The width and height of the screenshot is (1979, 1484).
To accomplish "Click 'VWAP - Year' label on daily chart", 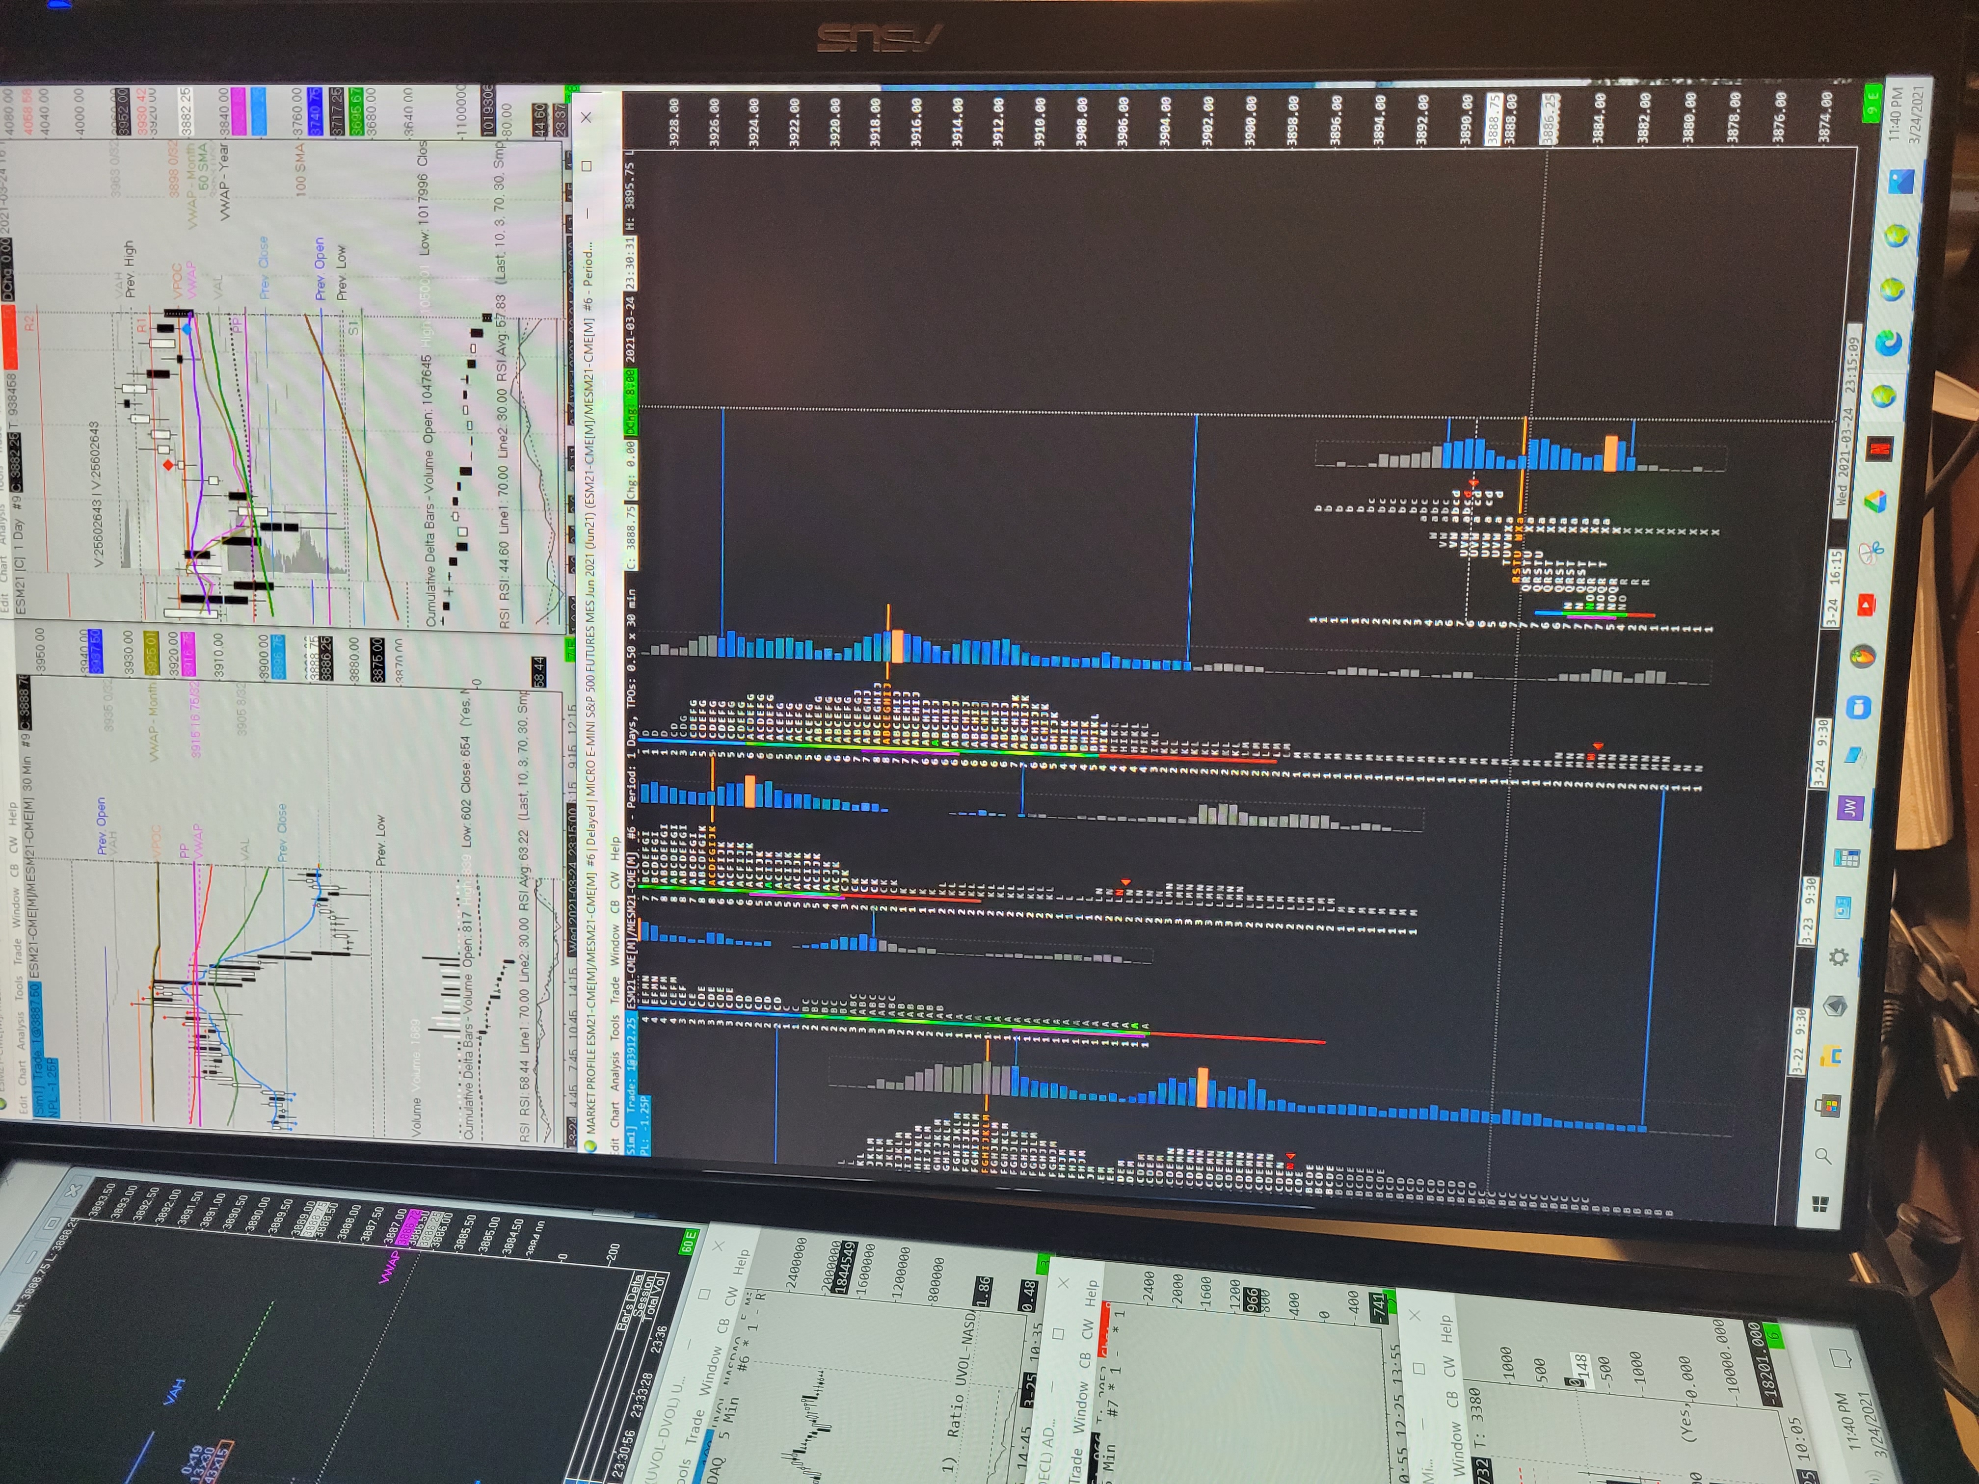I will 225,182.
